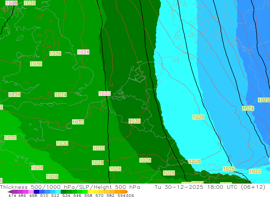Viewport: 270px width, 197px height.
Task: Click legend value 474
Action: 12,196
